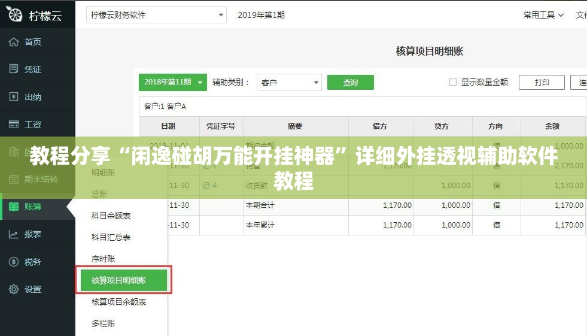Click 日期 column header
The width and height of the screenshot is (587, 336).
168,126
